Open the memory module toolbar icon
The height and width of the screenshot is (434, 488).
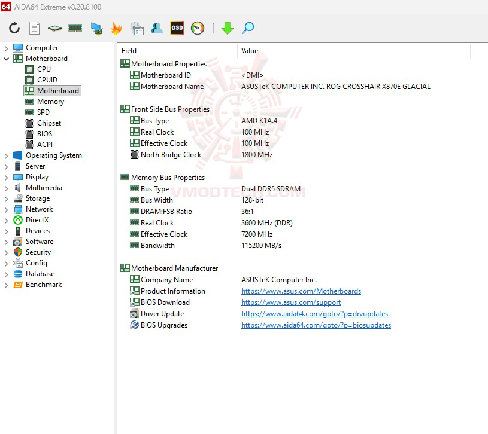pos(75,28)
